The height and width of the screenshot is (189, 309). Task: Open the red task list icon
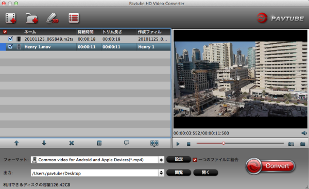coord(74,18)
